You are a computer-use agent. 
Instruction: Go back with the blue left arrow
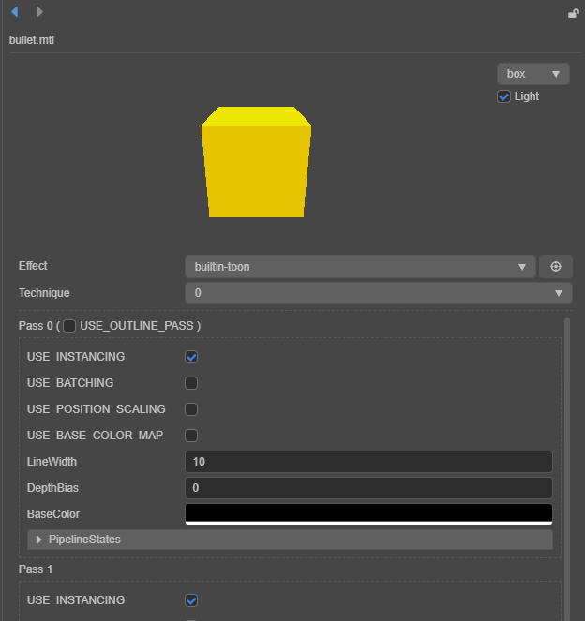[15, 12]
